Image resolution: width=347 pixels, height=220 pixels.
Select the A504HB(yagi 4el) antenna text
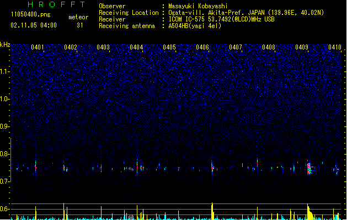pyautogui.click(x=195, y=26)
